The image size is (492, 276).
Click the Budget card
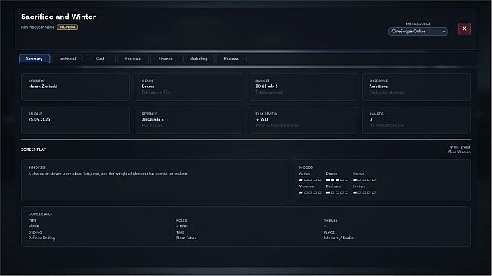(303, 87)
